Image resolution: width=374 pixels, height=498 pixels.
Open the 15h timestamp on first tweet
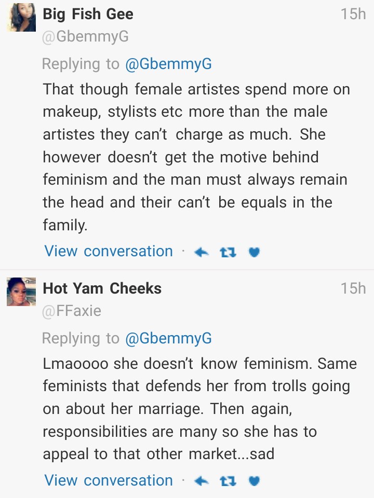coord(353,14)
